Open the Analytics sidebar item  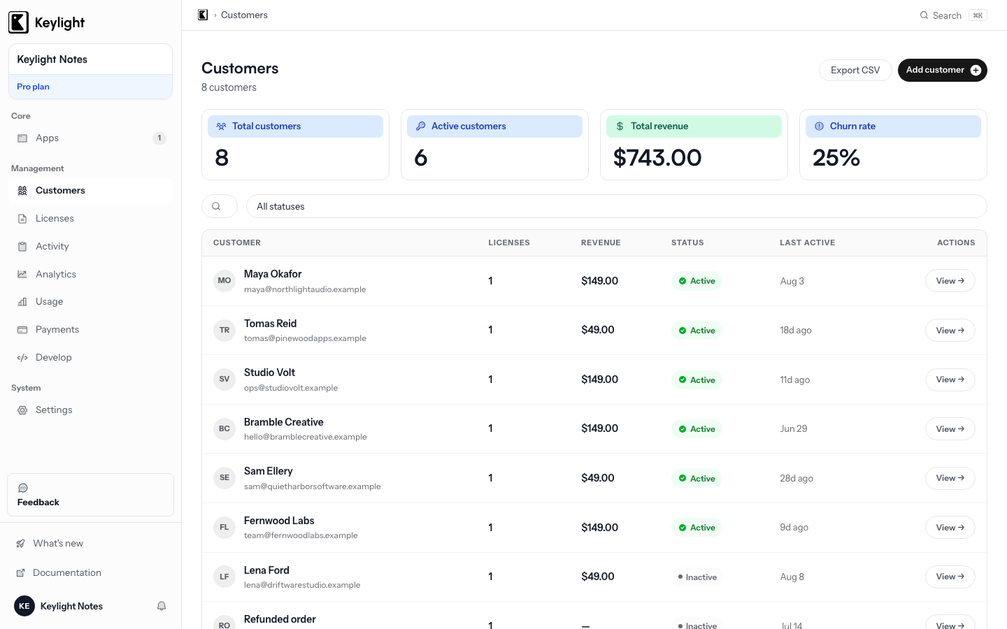click(90, 275)
